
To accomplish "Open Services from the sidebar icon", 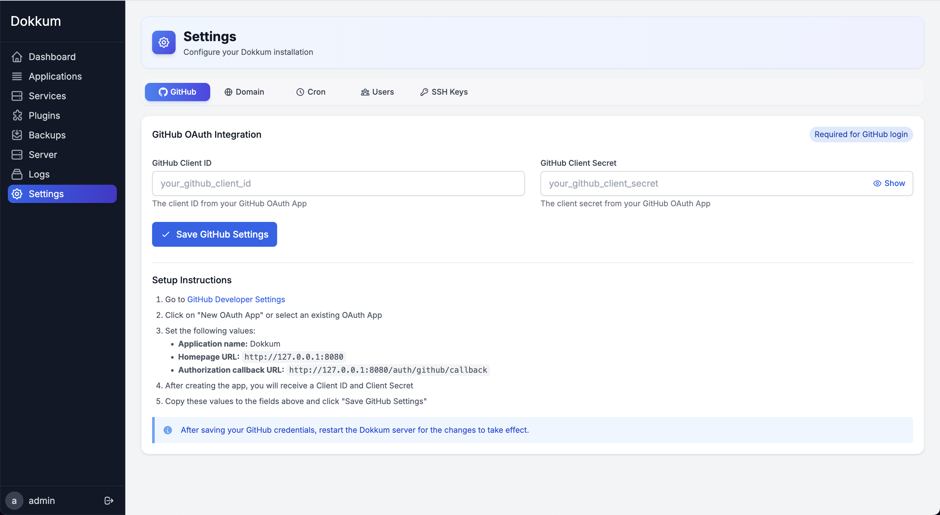I will point(17,96).
